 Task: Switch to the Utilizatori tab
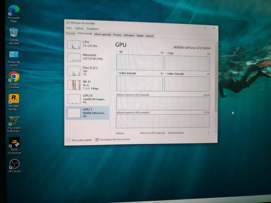(x=129, y=35)
